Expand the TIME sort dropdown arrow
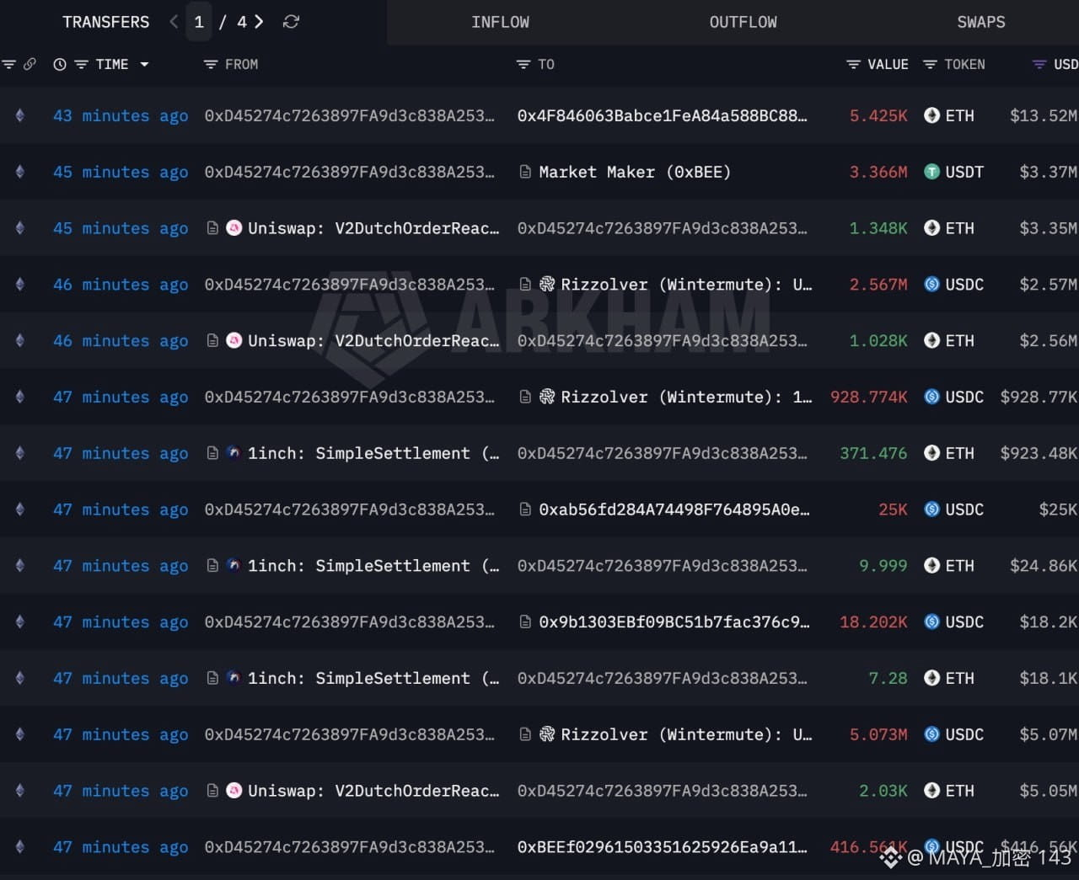Screen dimensions: 1079x880 tap(144, 65)
